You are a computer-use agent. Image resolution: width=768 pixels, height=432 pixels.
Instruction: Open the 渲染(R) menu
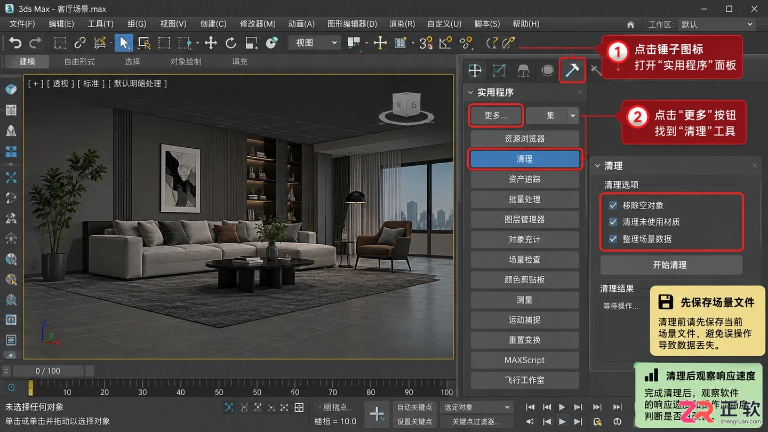(x=402, y=24)
